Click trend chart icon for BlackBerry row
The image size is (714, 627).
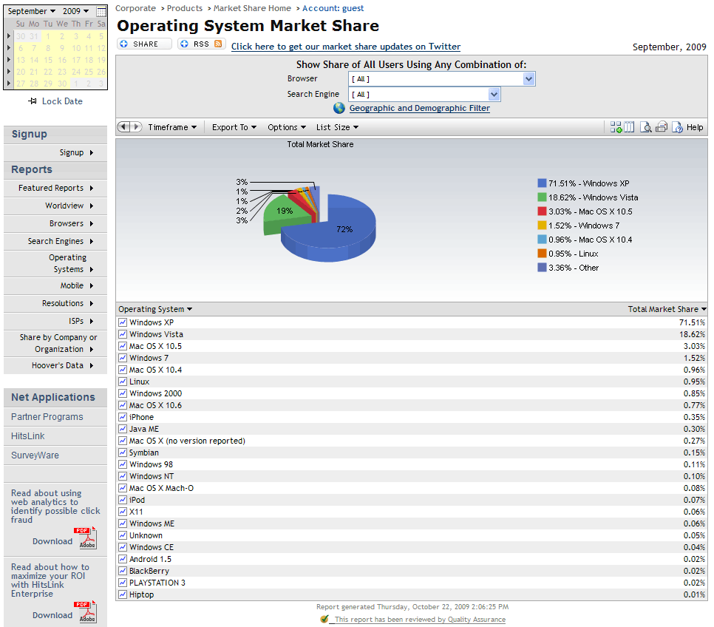[123, 571]
